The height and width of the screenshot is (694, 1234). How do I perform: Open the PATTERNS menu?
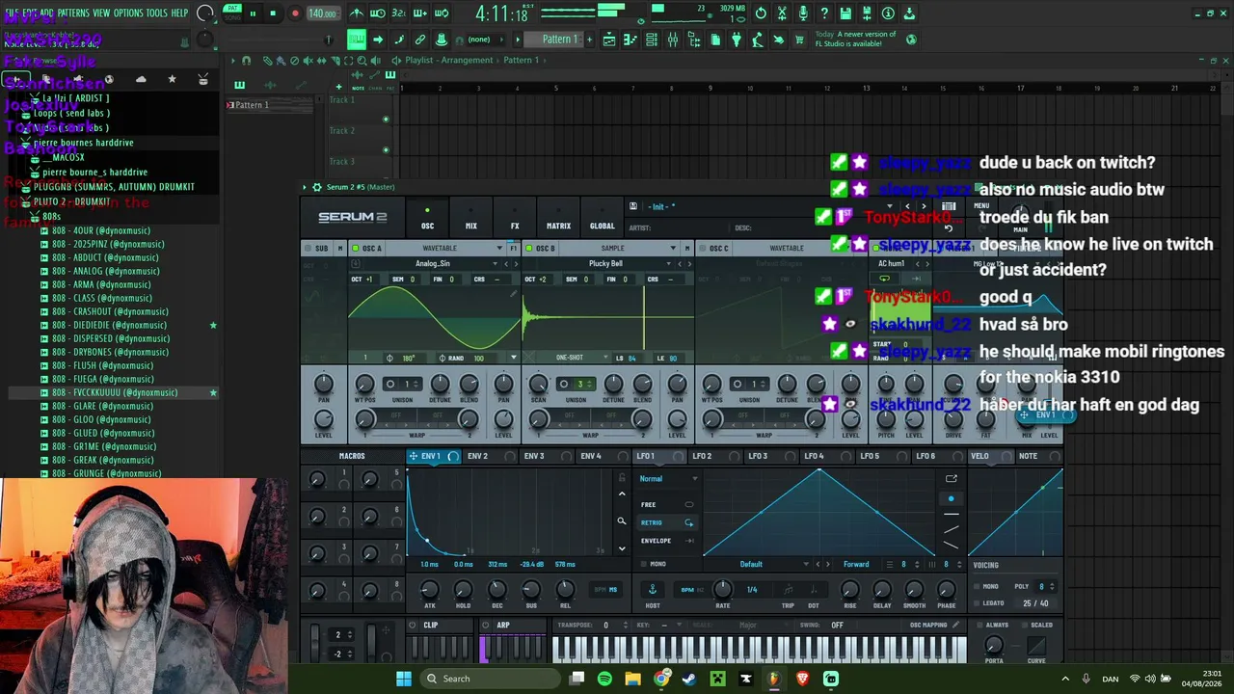coord(73,13)
